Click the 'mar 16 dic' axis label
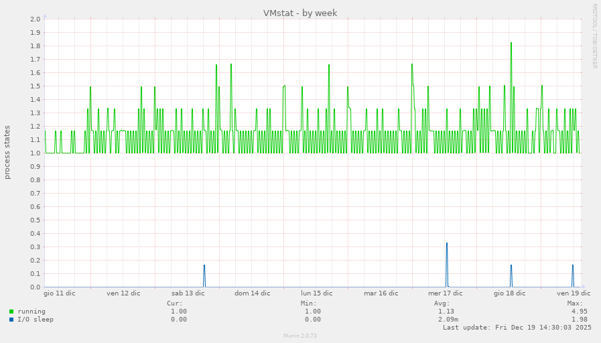Viewport: 601px width, 343px height. tap(381, 293)
